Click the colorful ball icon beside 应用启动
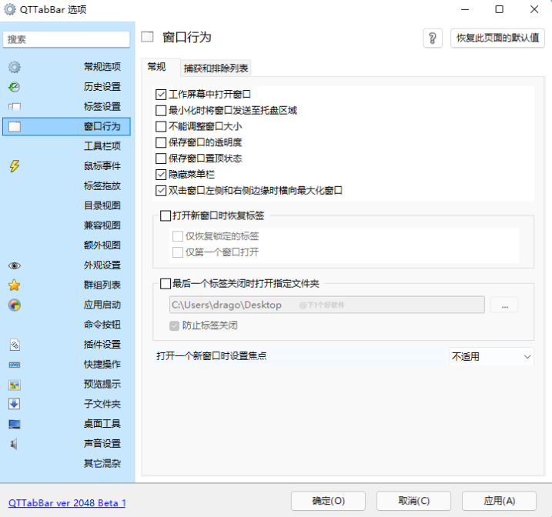 pos(15,305)
